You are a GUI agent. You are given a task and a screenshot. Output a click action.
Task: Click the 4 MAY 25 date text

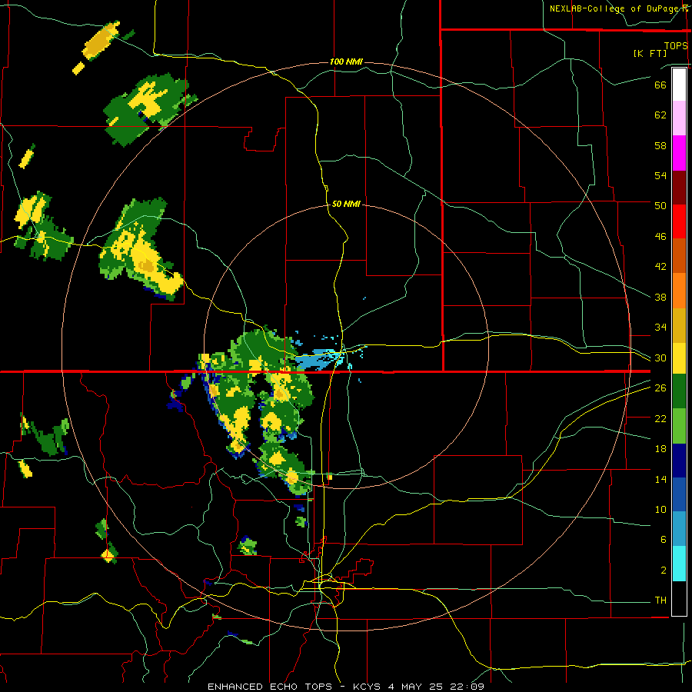tap(417, 687)
